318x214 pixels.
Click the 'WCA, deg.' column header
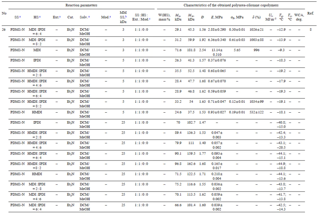[x=299, y=17]
